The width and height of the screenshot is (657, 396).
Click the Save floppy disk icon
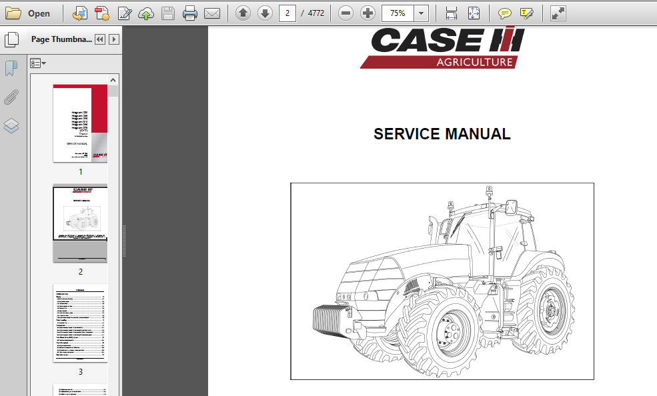pos(168,13)
